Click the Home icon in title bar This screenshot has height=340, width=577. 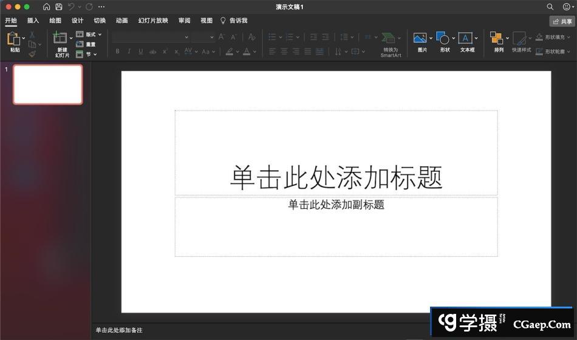(47, 7)
